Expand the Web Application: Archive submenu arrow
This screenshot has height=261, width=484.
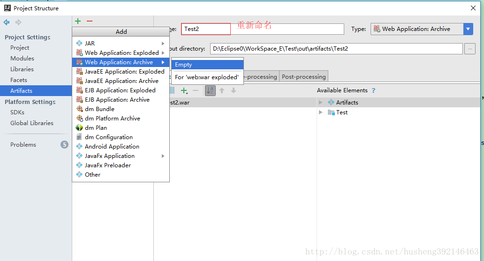pyautogui.click(x=163, y=62)
